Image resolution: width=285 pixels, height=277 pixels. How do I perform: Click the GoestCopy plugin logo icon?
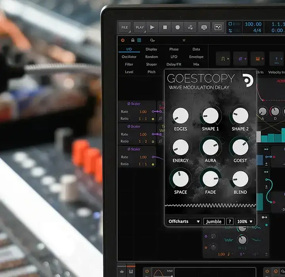coord(247,80)
